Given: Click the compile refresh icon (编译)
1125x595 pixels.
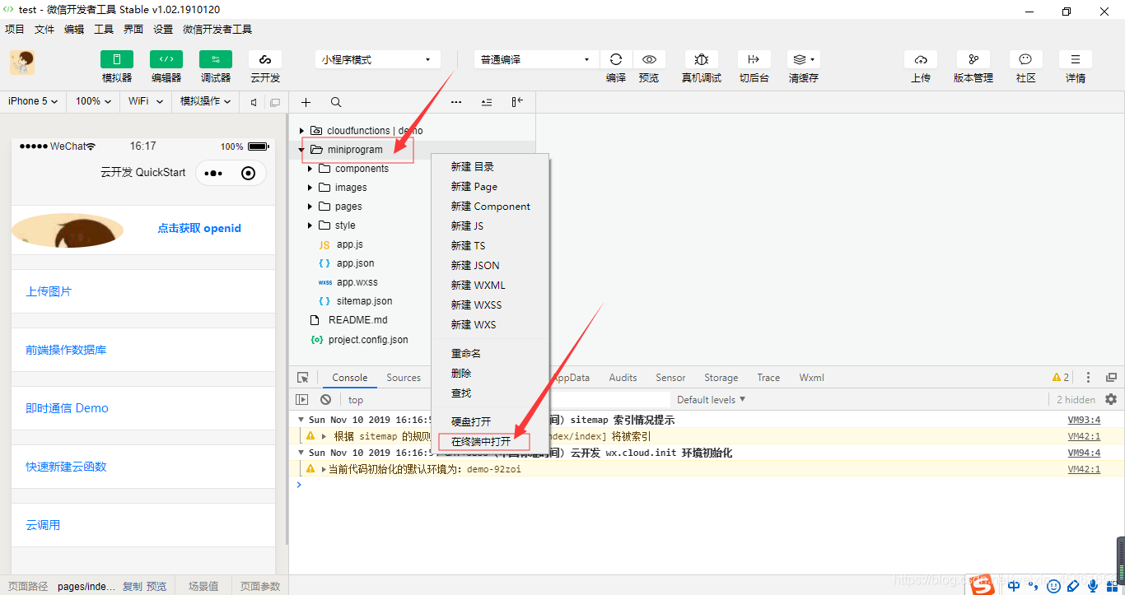Looking at the screenshot, I should 616,59.
